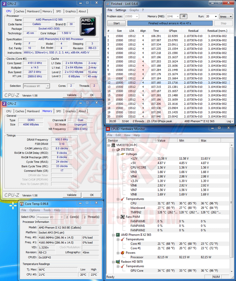
Task: Open the Memory (MiB) dropdown in LinX
Action: [178, 16]
